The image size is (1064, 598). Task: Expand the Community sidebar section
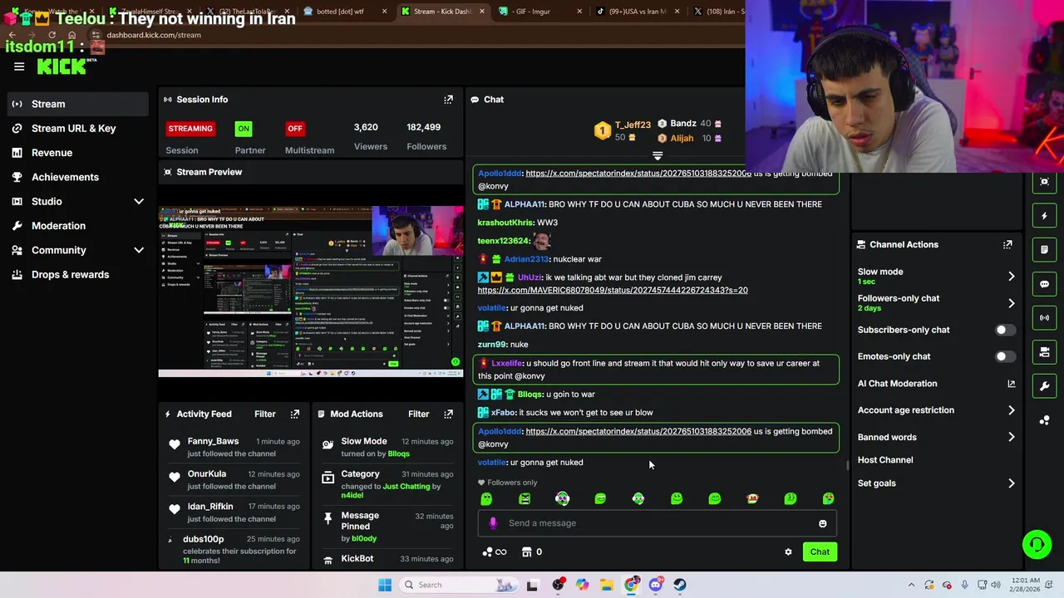pos(139,250)
